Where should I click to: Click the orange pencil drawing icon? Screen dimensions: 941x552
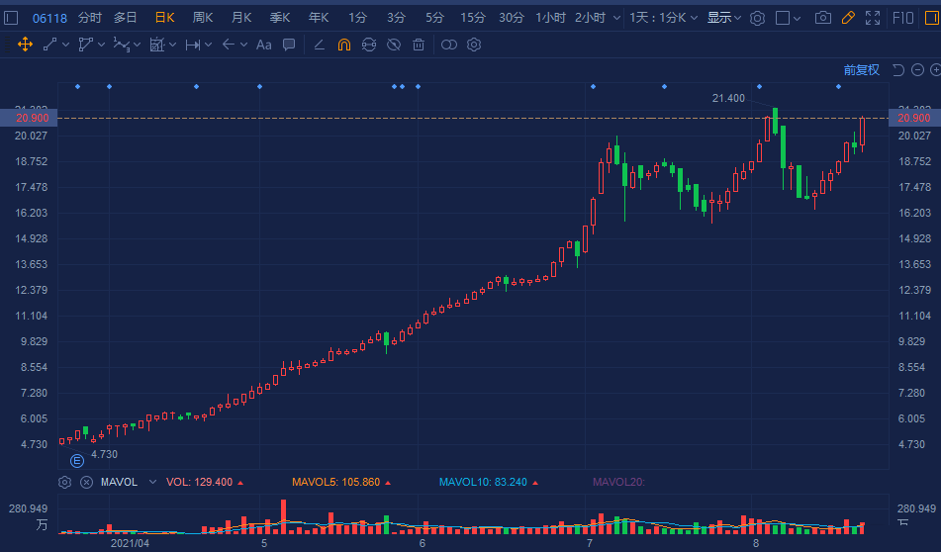tap(848, 18)
